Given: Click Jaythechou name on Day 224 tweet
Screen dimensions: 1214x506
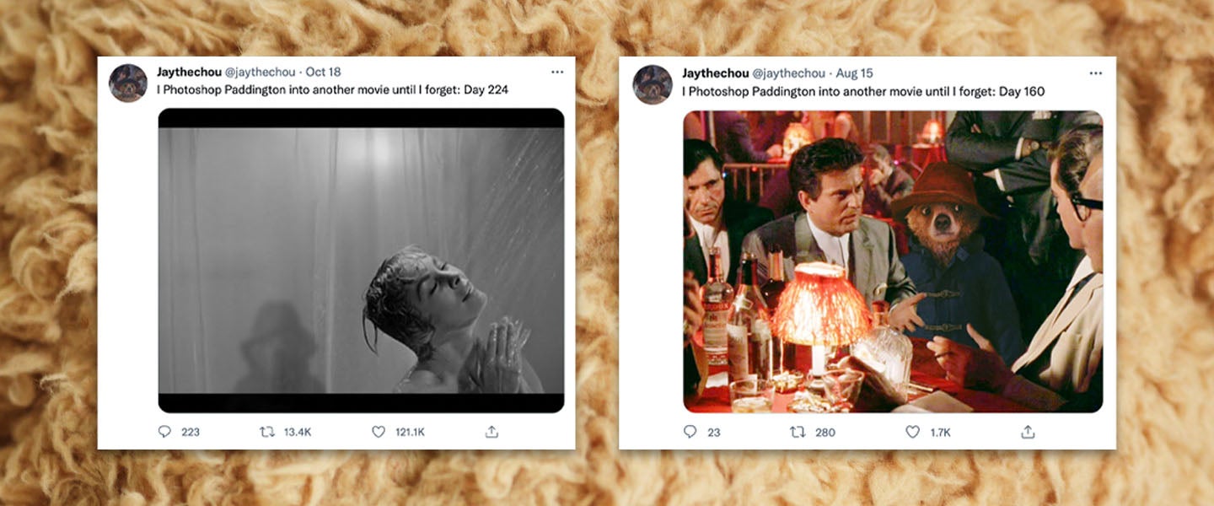Looking at the screenshot, I should click(x=189, y=73).
